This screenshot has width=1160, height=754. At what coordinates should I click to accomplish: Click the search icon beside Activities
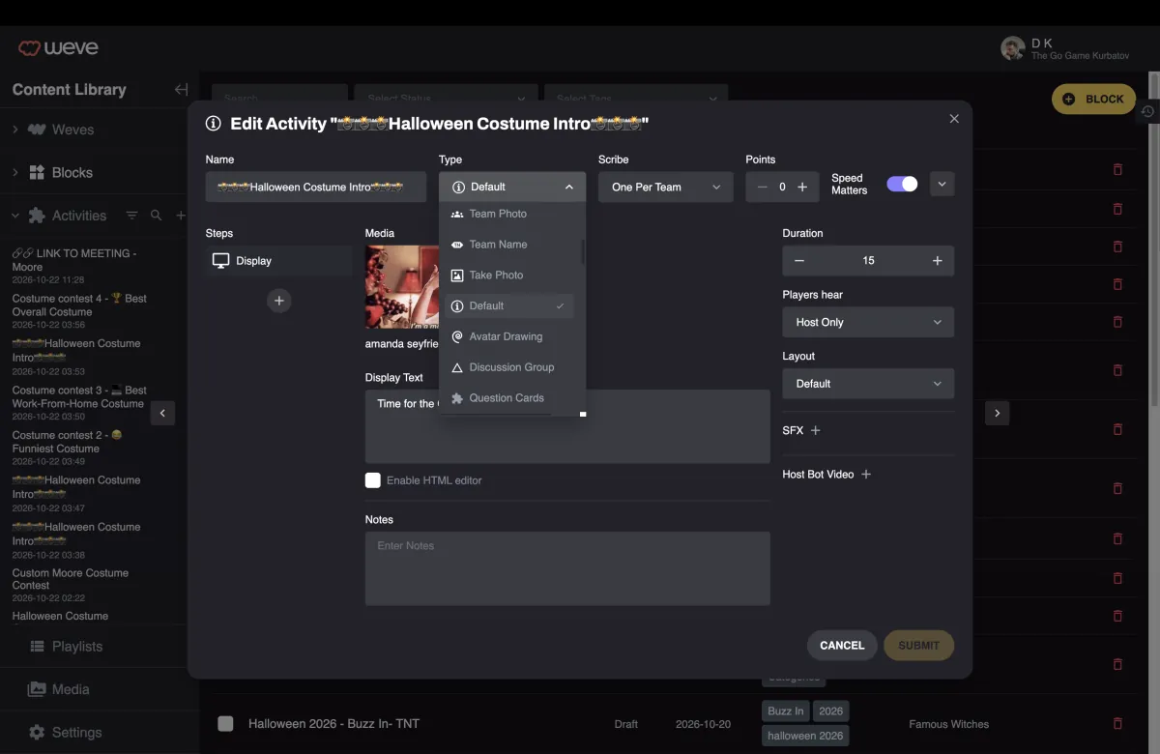(x=156, y=216)
